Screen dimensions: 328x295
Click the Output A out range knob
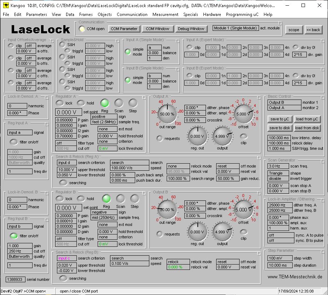pyautogui.click(x=167, y=114)
